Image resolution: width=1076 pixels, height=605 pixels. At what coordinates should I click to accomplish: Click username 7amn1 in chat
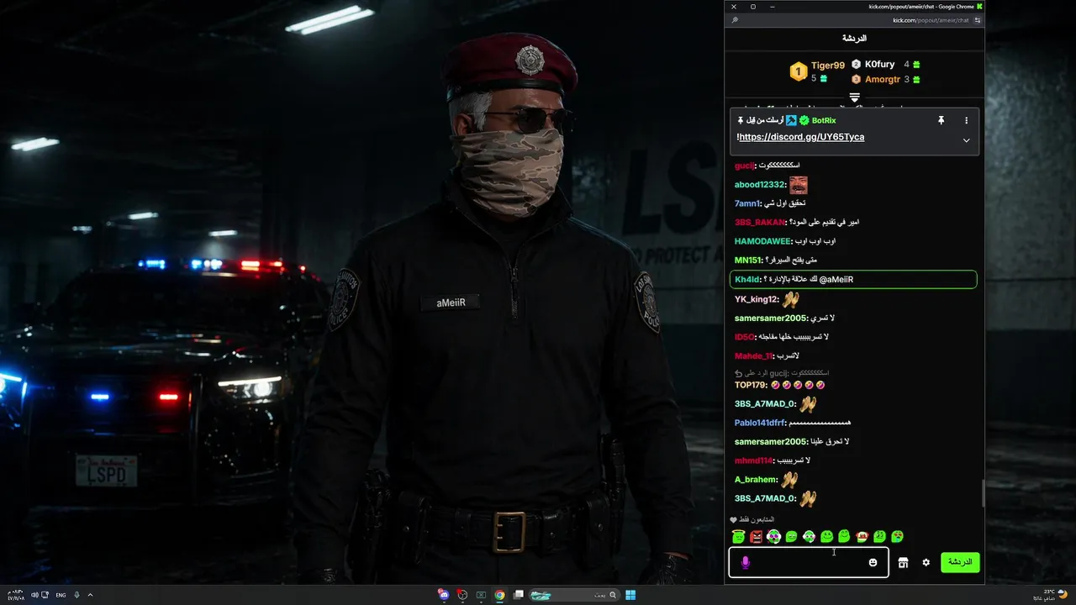(x=747, y=203)
